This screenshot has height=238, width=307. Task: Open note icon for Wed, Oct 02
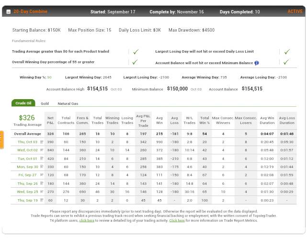tap(42, 150)
